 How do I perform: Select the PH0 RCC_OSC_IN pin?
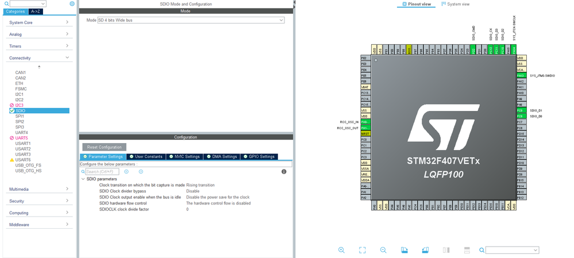click(x=365, y=122)
